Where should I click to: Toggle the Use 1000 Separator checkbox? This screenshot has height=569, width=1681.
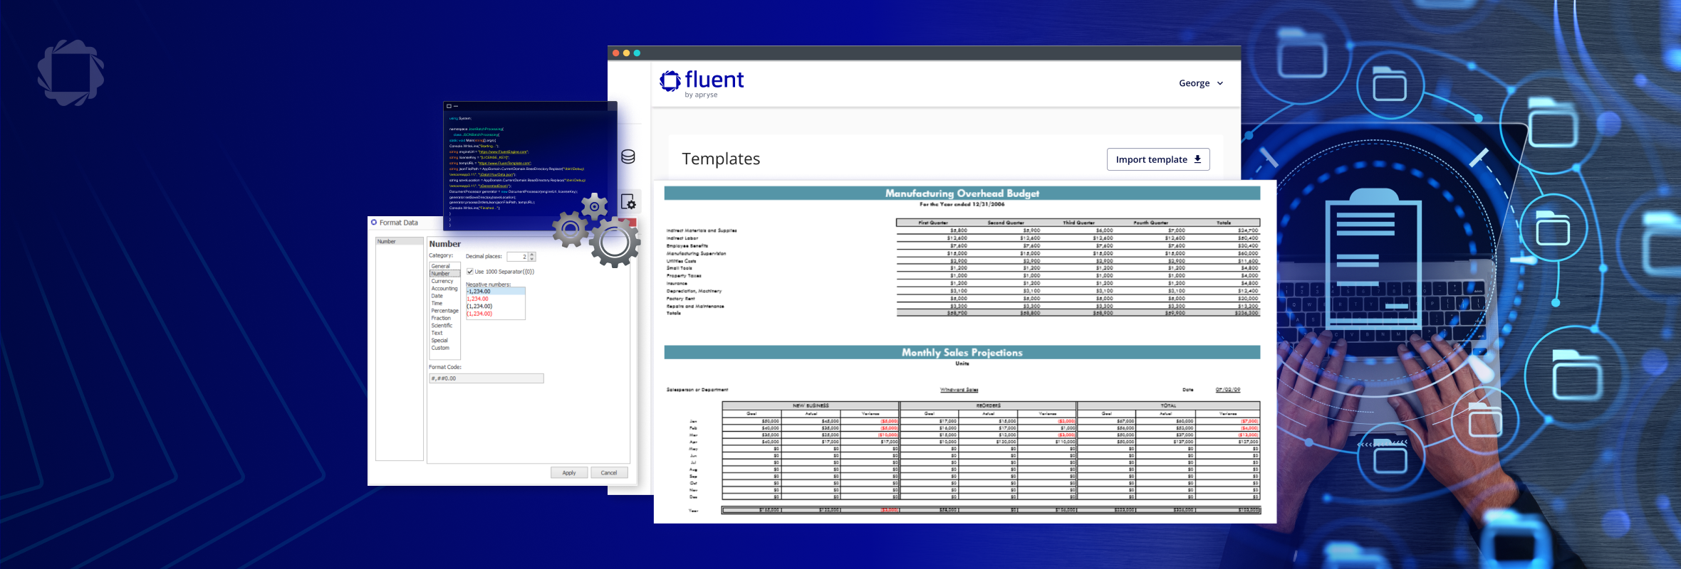[x=470, y=272]
